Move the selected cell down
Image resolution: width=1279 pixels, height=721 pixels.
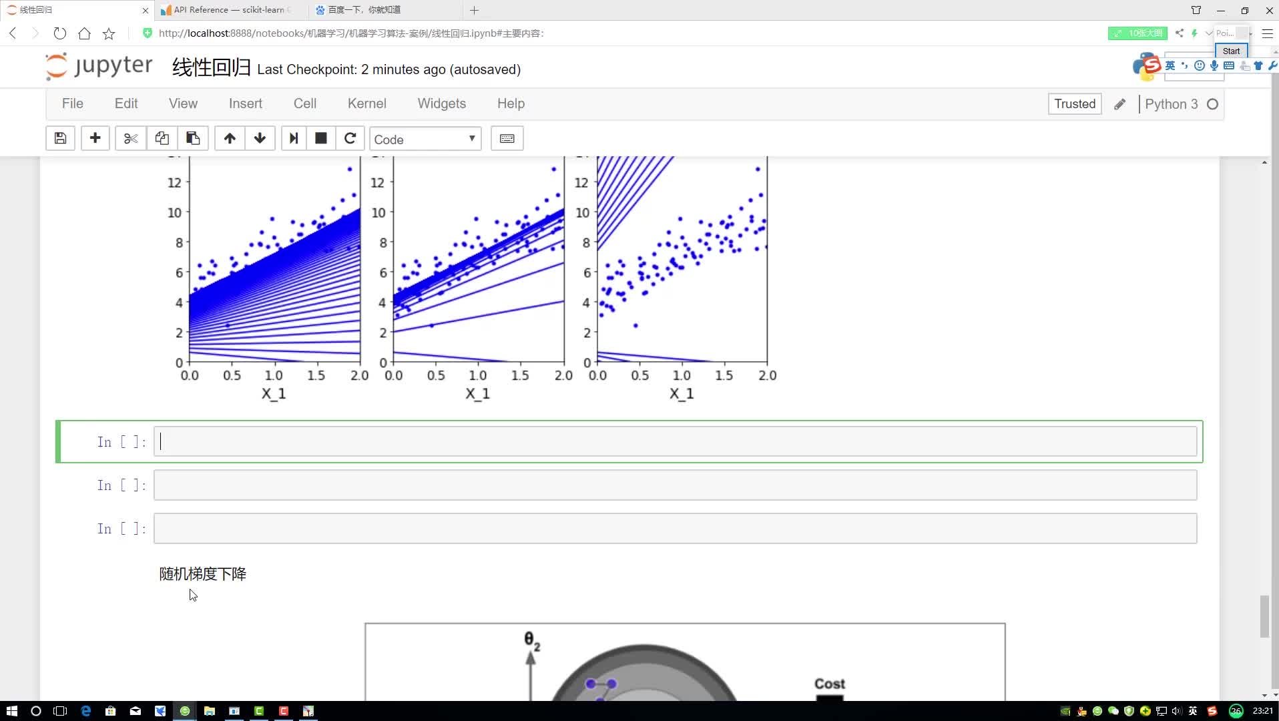pos(260,138)
